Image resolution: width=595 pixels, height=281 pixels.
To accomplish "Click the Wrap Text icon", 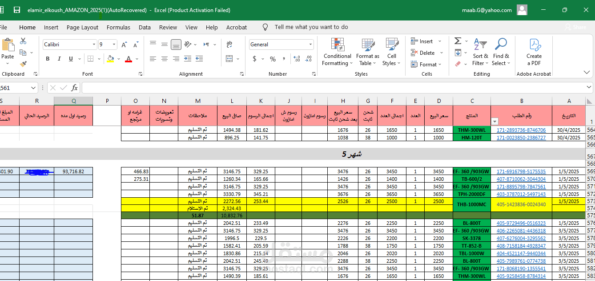I will pyautogui.click(x=229, y=45).
